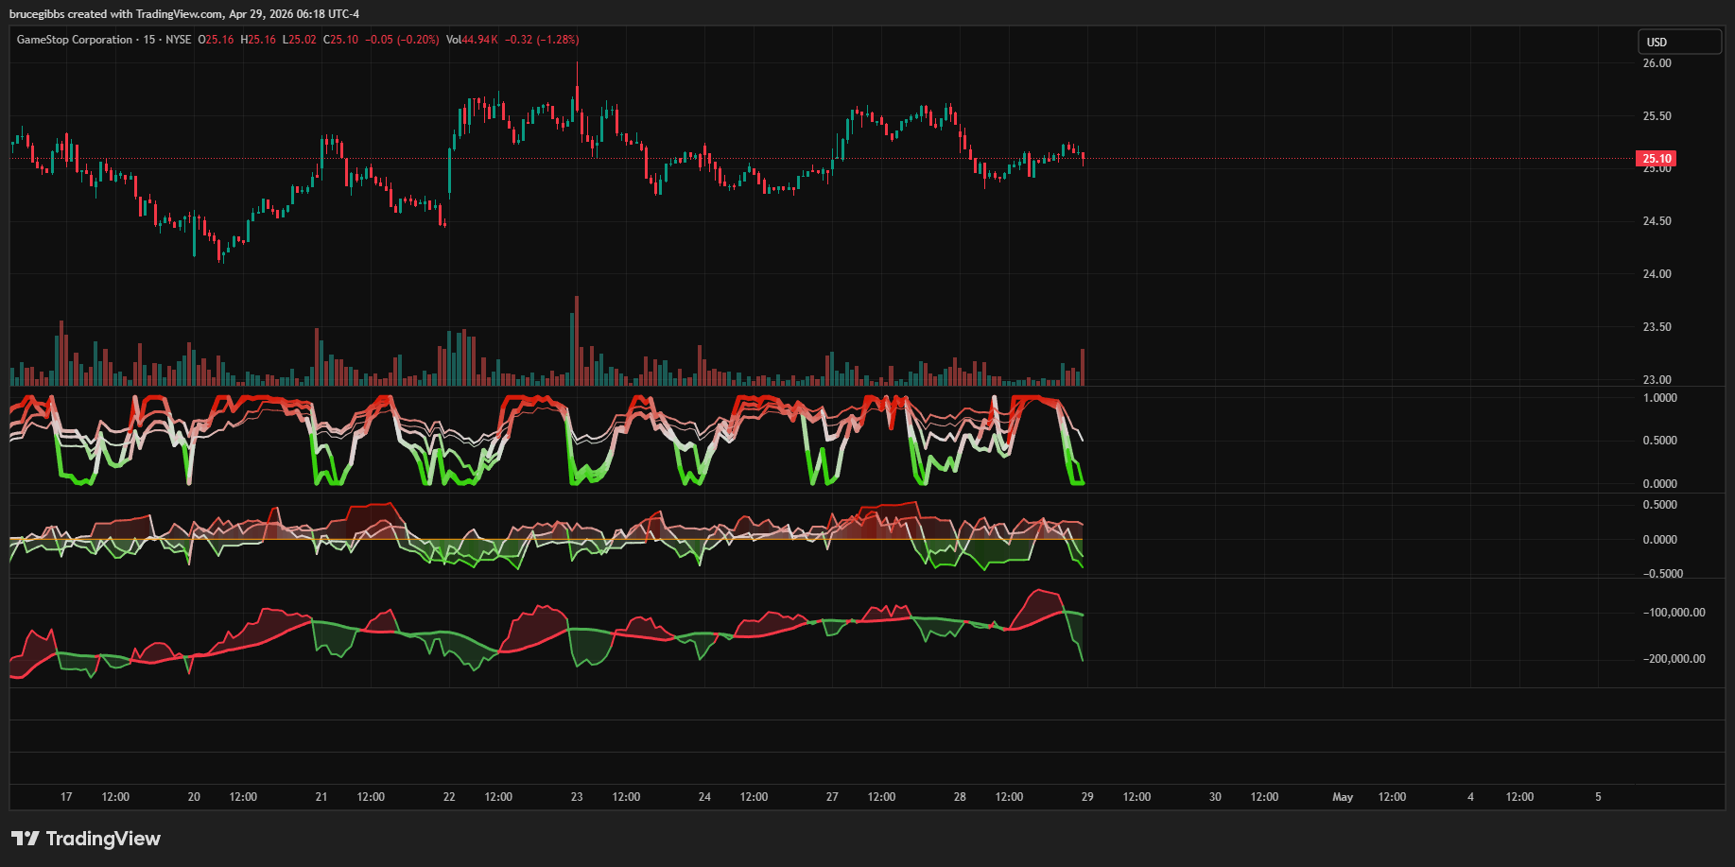The image size is (1735, 867).
Task: Select the red 25.10 current price label
Action: 1656,159
